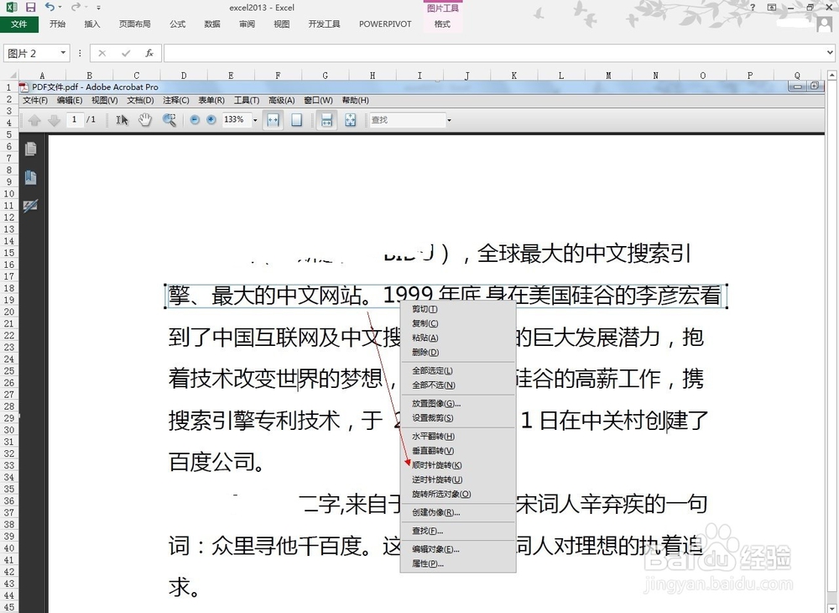Go to next page in Acrobat toolbar
The width and height of the screenshot is (839, 613).
(x=54, y=120)
